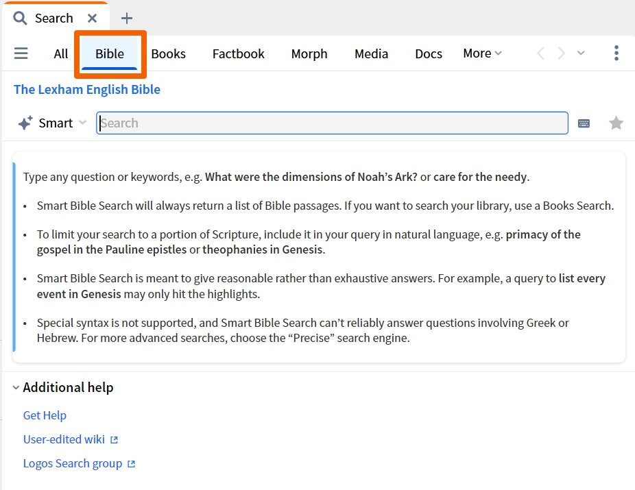Select the Factbook tab

click(x=238, y=53)
